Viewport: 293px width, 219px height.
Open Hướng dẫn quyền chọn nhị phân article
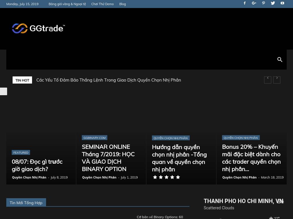(179, 158)
